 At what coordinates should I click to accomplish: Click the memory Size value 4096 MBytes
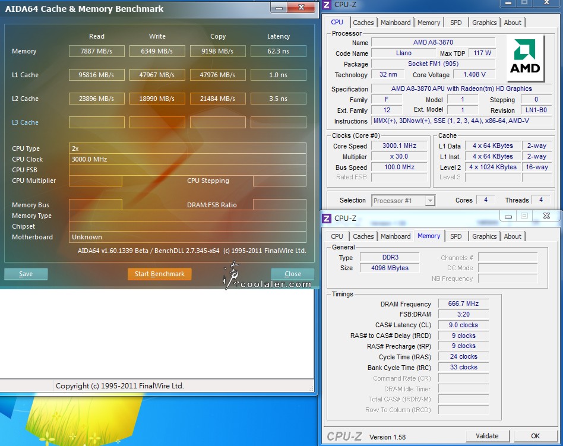coord(390,268)
